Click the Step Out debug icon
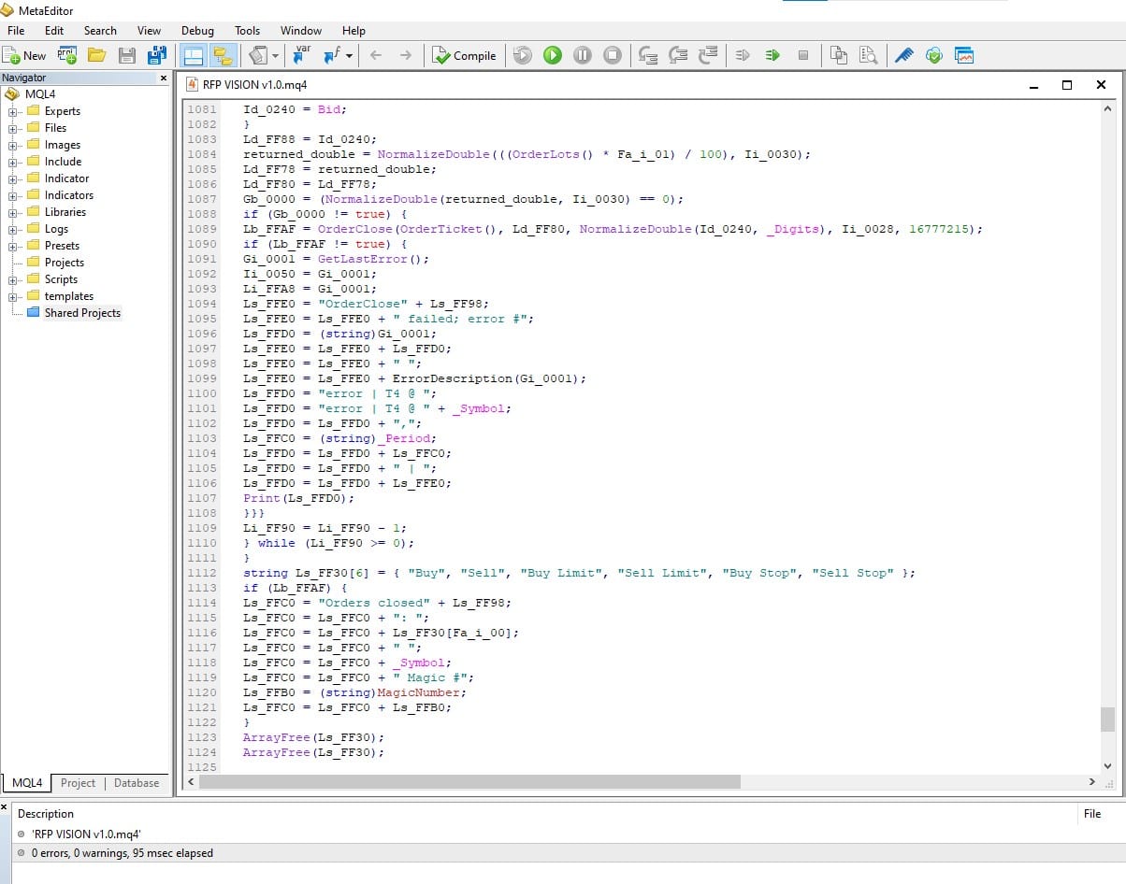Viewport: 1126px width, 884px height. (709, 56)
